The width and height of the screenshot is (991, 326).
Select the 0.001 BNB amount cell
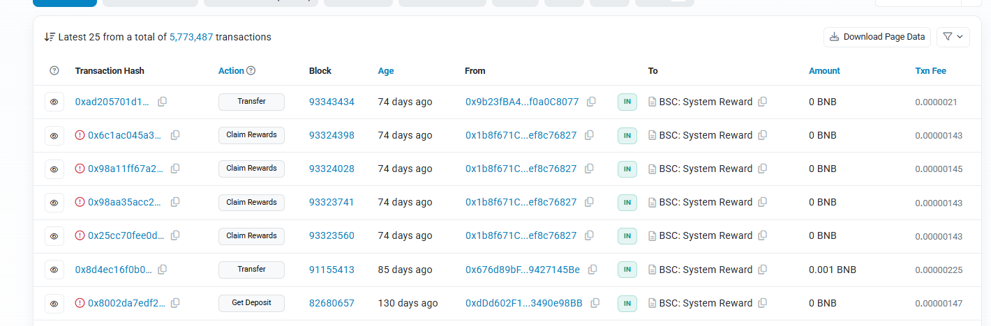click(x=833, y=270)
